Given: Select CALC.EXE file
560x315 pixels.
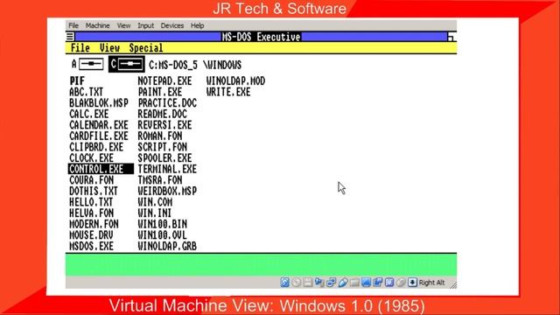Looking at the screenshot, I should pos(89,115).
